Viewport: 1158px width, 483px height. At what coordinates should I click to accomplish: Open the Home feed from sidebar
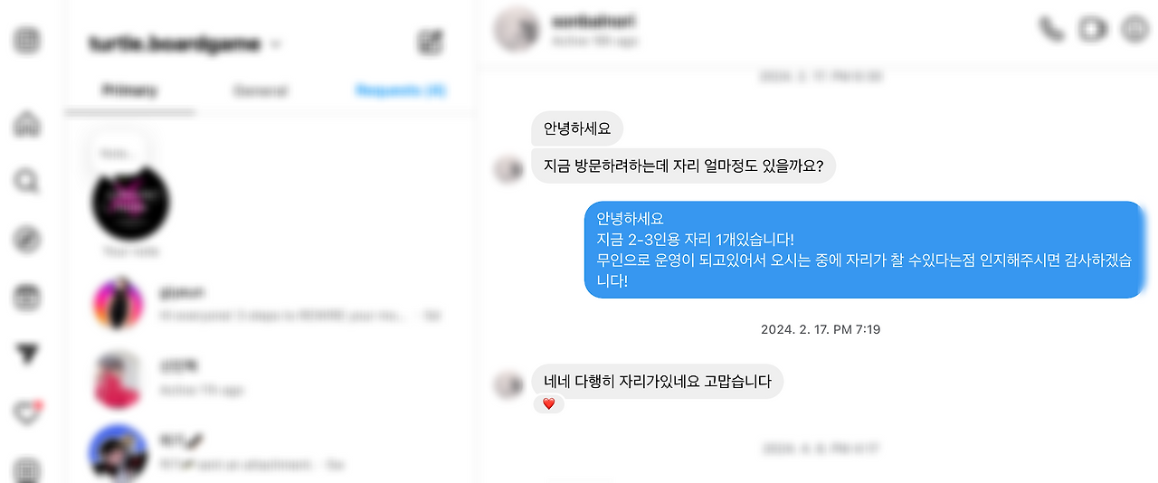pos(27,124)
